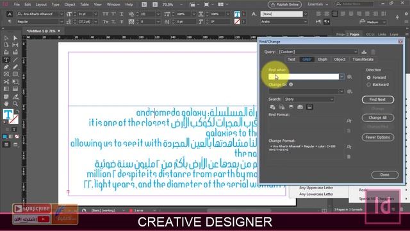The width and height of the screenshot is (410, 231).
Task: Click the Change to info icon
Action: click(291, 85)
